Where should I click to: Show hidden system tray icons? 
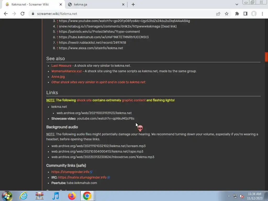coord(229,196)
